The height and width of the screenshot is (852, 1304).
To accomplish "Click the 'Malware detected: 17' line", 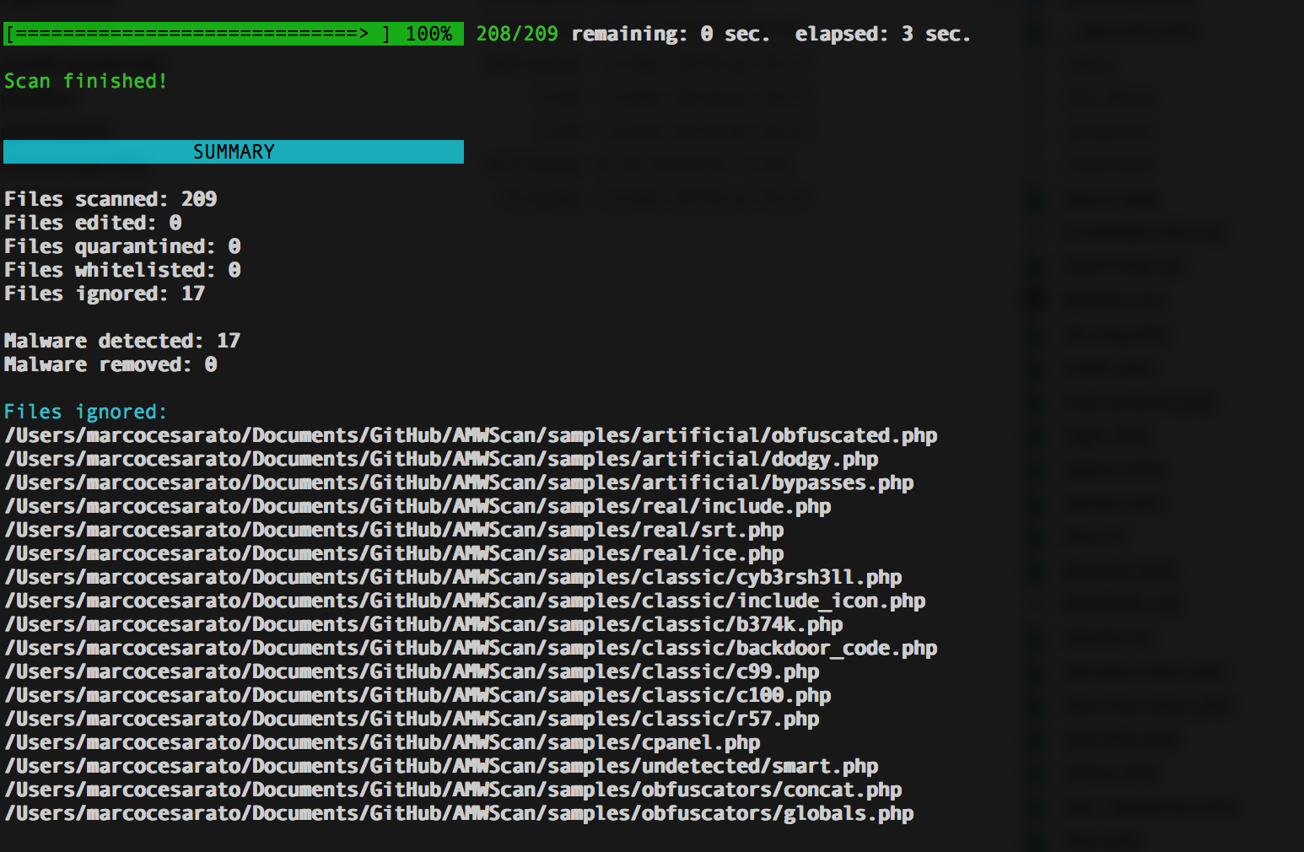I will point(122,341).
